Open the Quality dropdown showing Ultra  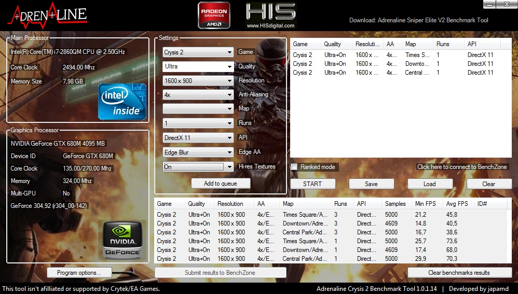tap(198, 66)
